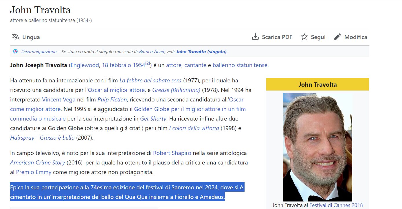Click the pencil edit icon
Image resolution: width=402 pixels, height=209 pixels.
click(x=337, y=37)
